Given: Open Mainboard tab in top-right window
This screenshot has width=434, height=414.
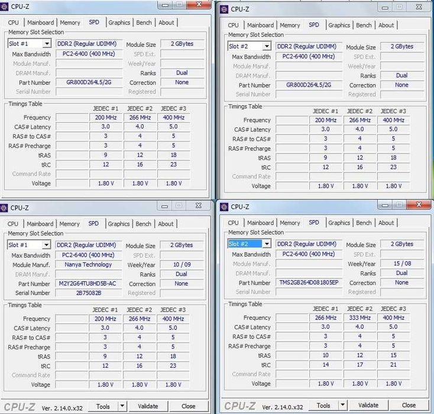Looking at the screenshot, I should [x=260, y=25].
